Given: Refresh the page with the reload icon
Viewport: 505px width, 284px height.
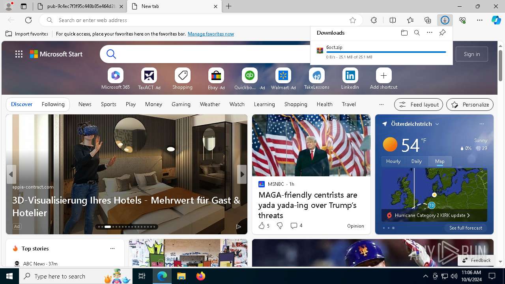Looking at the screenshot, I should point(28,20).
